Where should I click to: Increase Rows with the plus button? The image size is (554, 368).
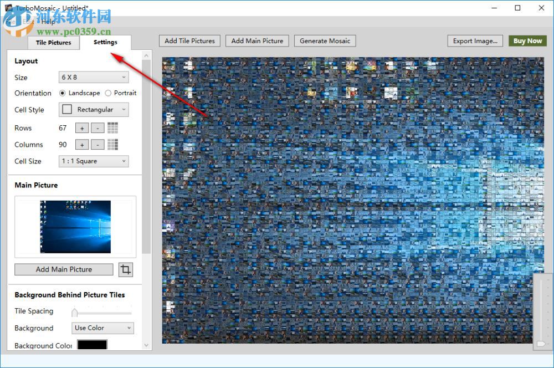(x=82, y=128)
